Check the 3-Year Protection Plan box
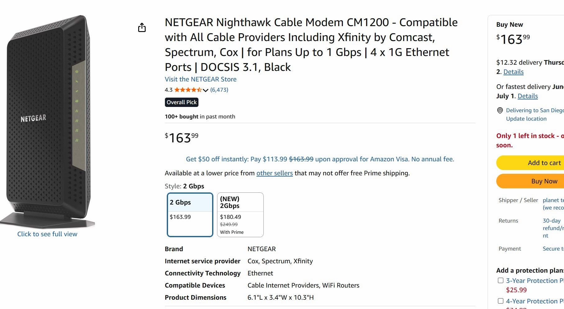 [501, 280]
